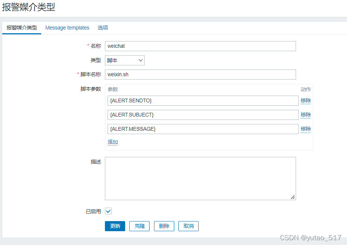Screen dimensions: 347x245
Task: Click the {ALERT.SENDTO} parameter field
Action: 203,100
